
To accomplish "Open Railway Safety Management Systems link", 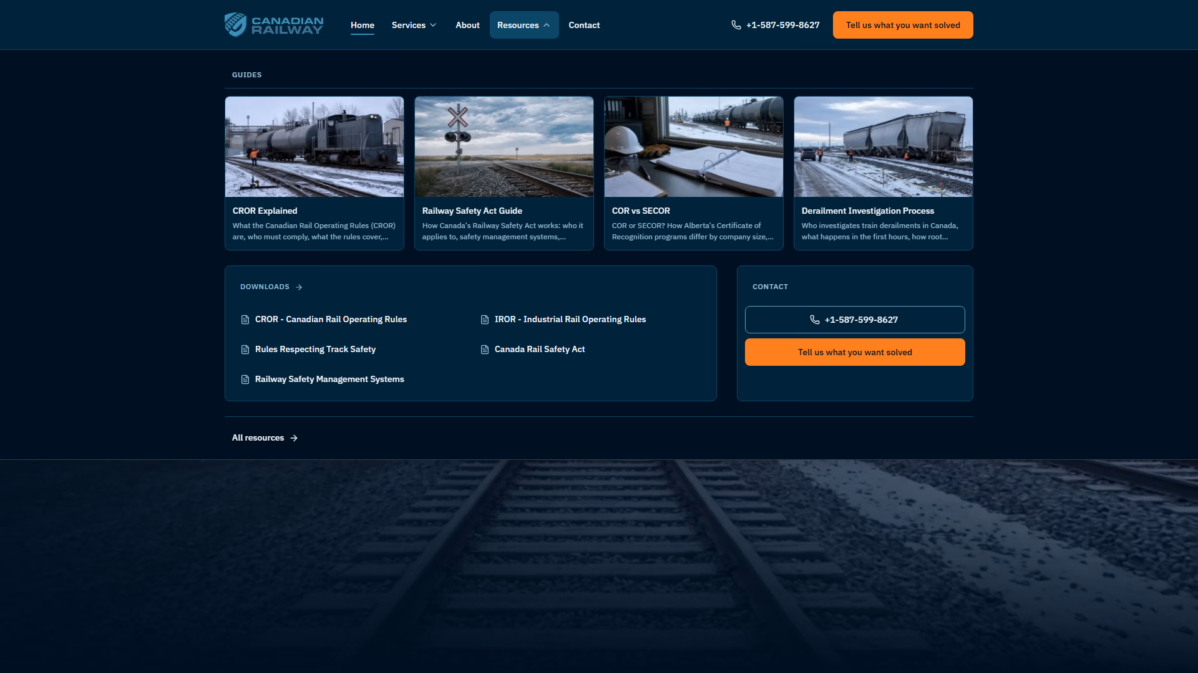I will click(x=329, y=379).
